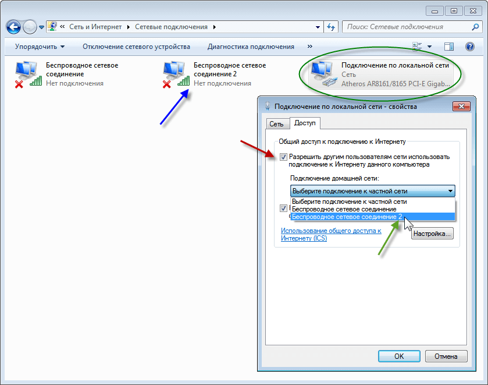Expand the arrow after 'Сетевые подключения'
Viewport: 488px width, 385px height.
(x=215, y=27)
